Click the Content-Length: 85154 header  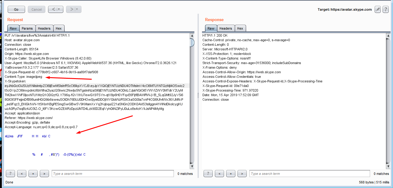(x=21, y=49)
